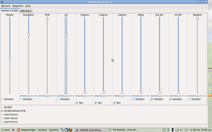Mute the Master channel with Dempen
The height and width of the screenshot is (132, 212).
[x=2, y=99]
